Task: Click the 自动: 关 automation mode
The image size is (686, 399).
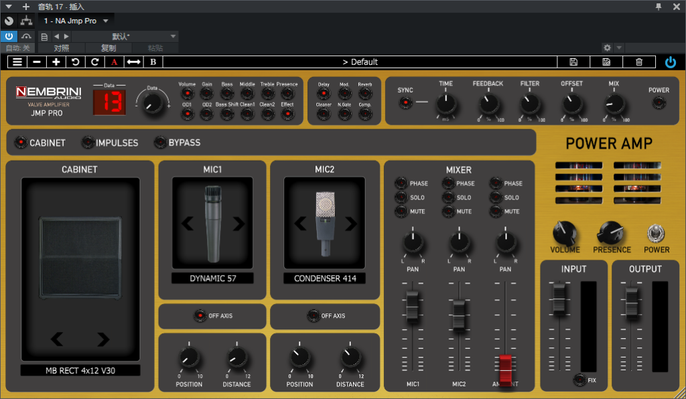Action: point(18,48)
